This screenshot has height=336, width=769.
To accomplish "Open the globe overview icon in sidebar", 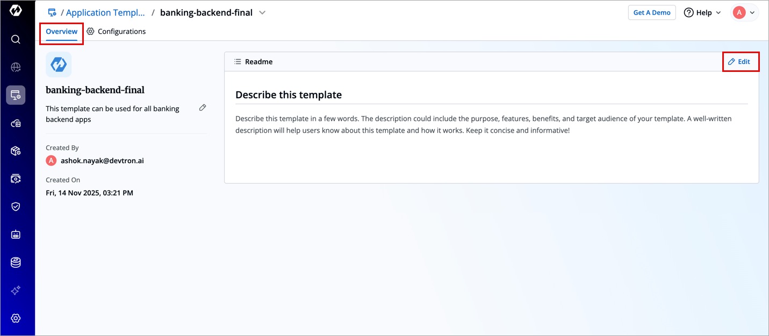I will [x=16, y=67].
